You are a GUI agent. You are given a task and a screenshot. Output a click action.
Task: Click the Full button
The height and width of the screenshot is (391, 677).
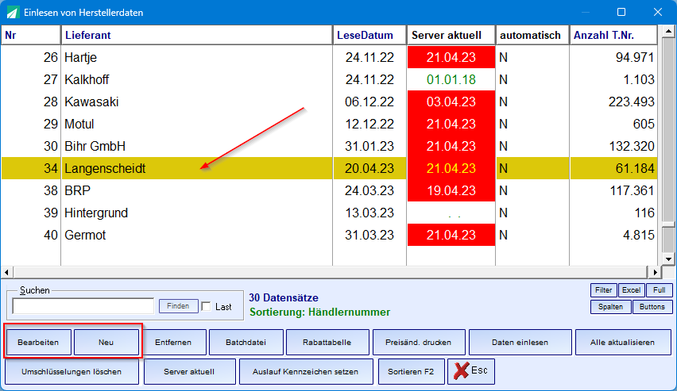pyautogui.click(x=660, y=290)
